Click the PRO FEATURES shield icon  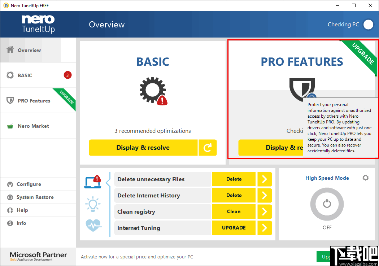tap(302, 90)
